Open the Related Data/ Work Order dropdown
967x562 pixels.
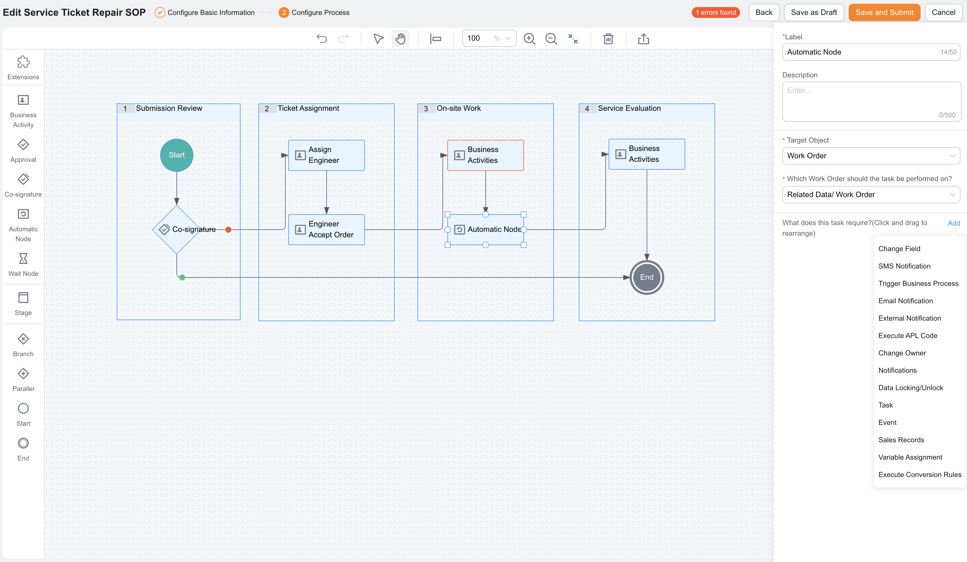(871, 195)
